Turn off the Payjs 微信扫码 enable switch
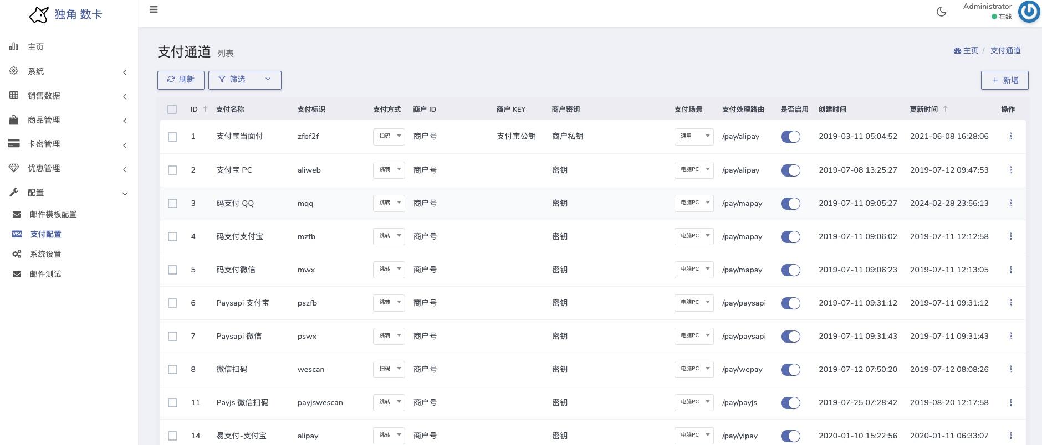This screenshot has width=1042, height=445. pyautogui.click(x=790, y=402)
